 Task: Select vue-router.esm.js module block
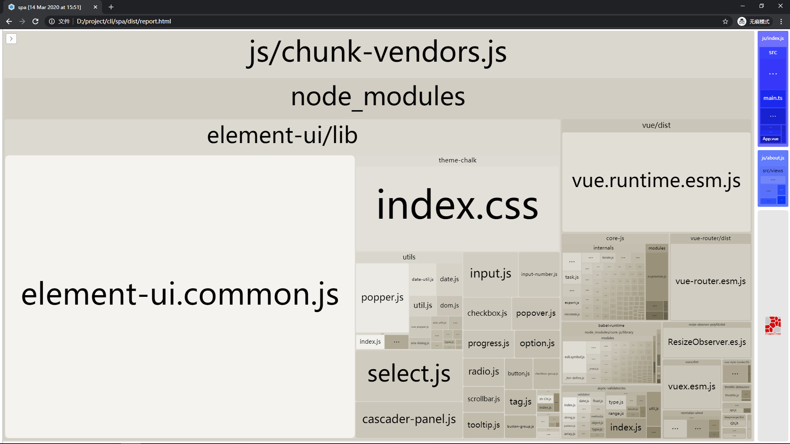coord(710,282)
